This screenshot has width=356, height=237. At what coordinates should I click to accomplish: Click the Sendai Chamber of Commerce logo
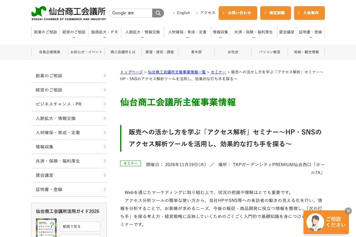coord(69,13)
